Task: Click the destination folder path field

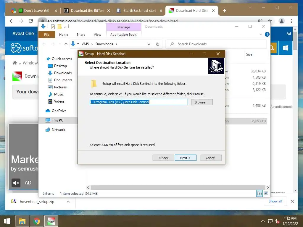Action: click(138, 102)
